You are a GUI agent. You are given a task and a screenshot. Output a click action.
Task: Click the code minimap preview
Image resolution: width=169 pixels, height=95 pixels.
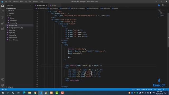point(161,14)
